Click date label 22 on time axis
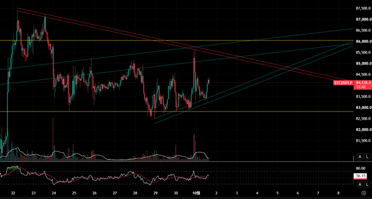 (x=13, y=192)
